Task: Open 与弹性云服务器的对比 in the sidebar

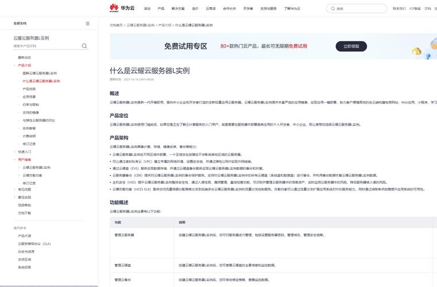Action: coord(39,121)
